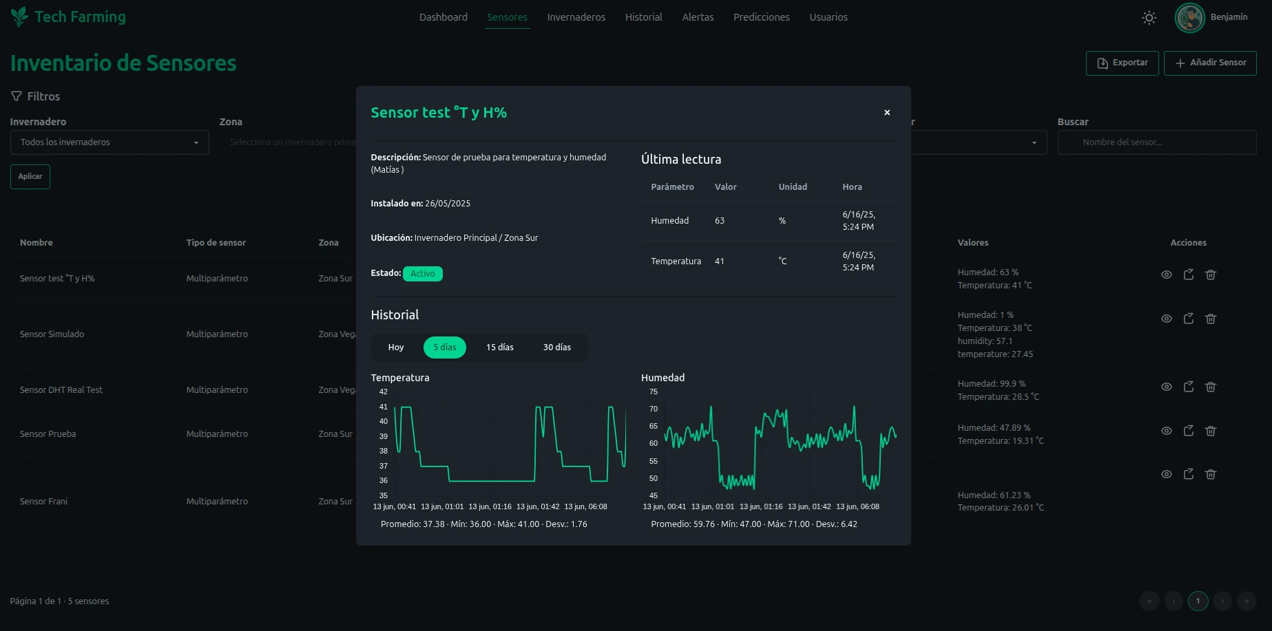Select the 15 días history range
Screen dimensions: 1272x631
coord(499,347)
